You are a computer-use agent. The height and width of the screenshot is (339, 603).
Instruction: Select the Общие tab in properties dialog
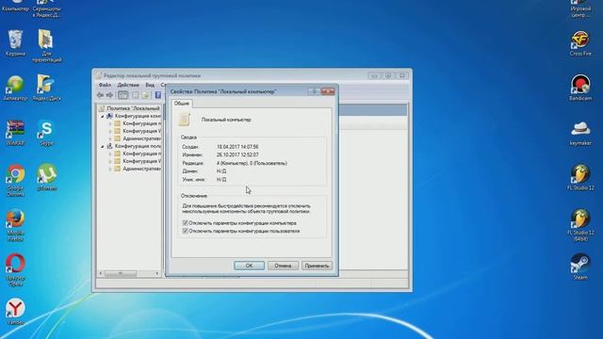point(182,104)
